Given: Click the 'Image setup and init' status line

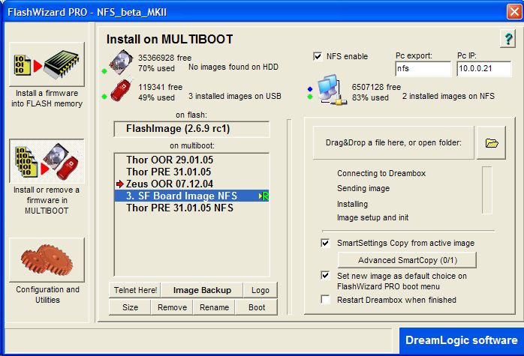Looking at the screenshot, I should (372, 217).
